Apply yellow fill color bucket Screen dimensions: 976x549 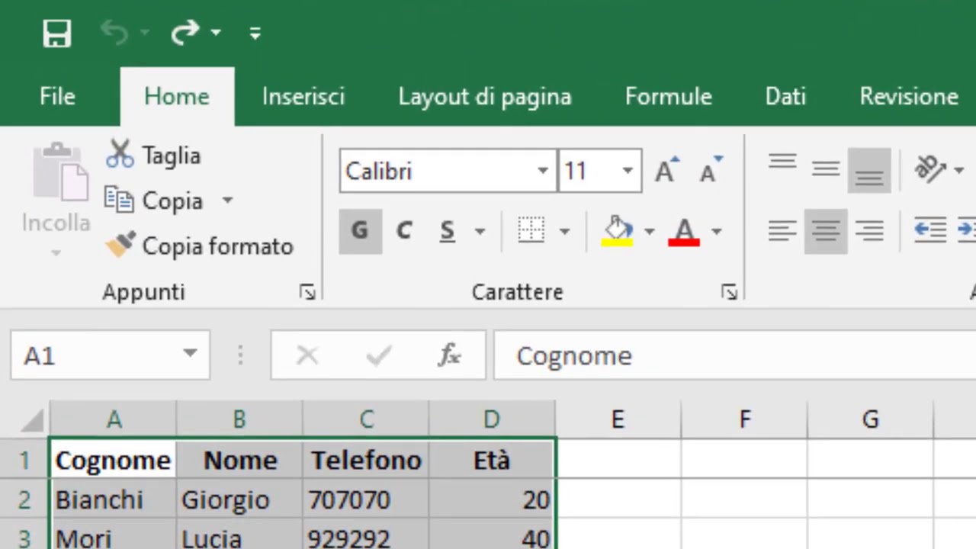pyautogui.click(x=618, y=231)
